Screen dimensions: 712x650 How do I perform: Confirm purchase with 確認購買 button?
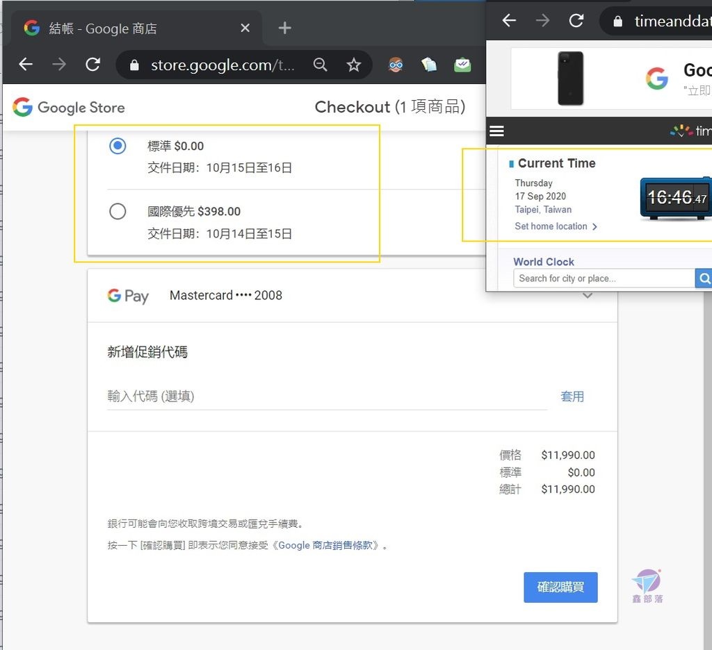560,587
